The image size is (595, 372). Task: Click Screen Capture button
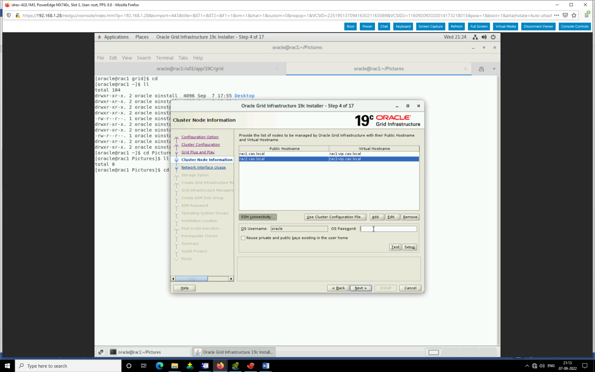(x=431, y=26)
